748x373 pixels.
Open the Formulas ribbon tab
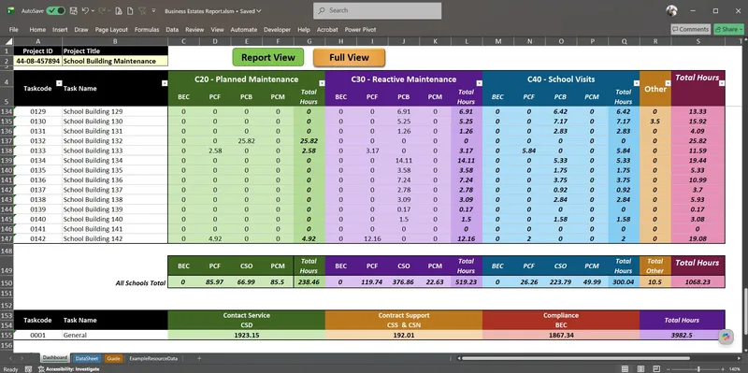tap(147, 30)
